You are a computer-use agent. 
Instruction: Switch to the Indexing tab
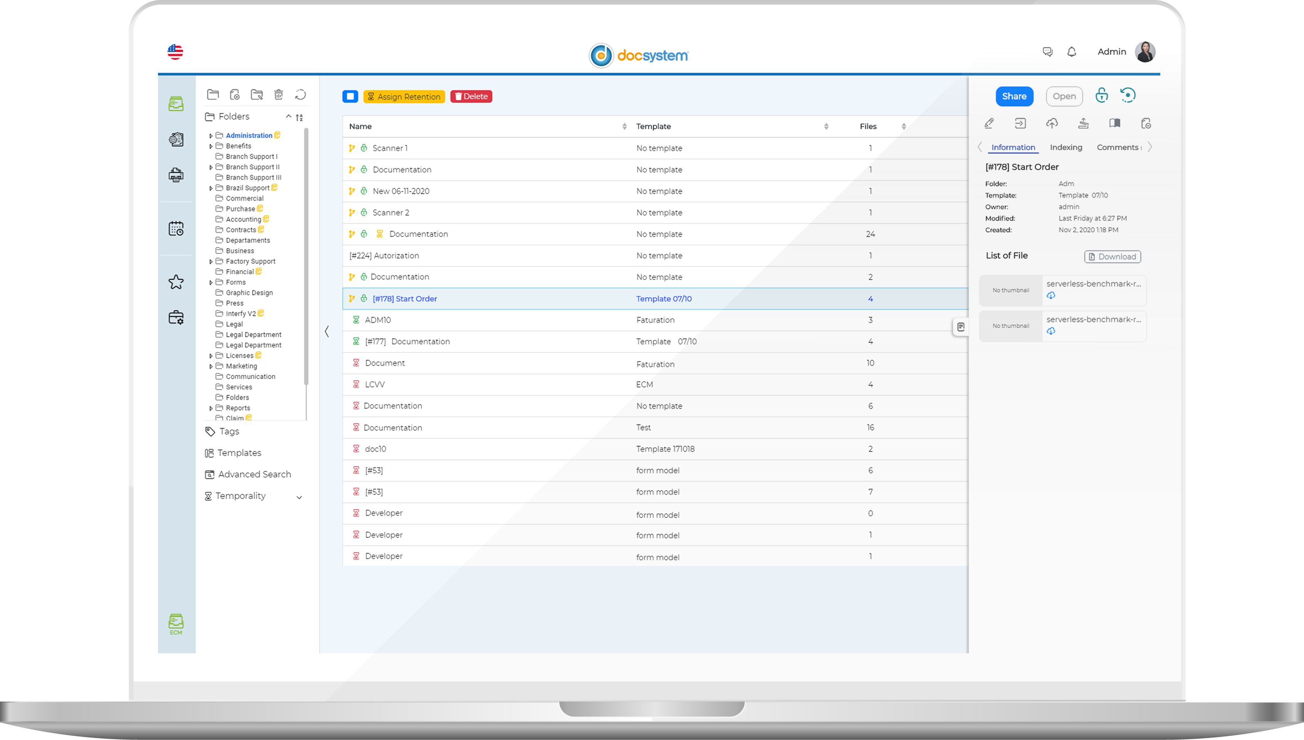1066,147
